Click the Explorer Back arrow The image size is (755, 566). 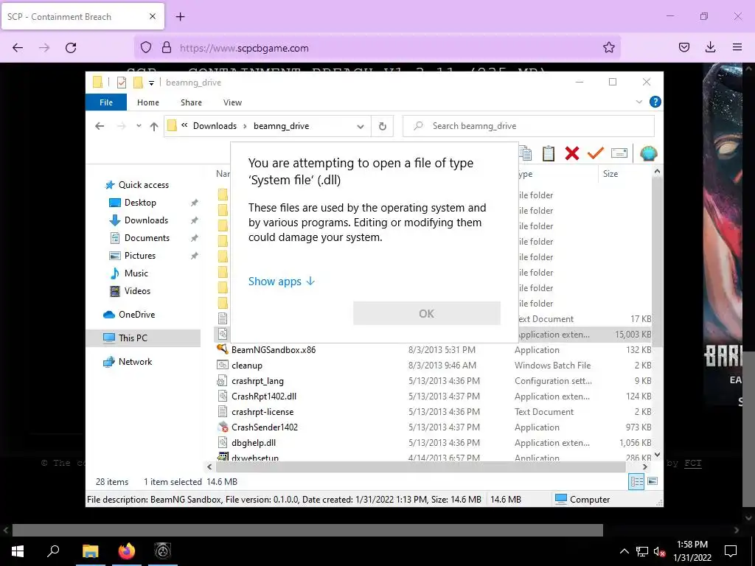[x=100, y=126]
